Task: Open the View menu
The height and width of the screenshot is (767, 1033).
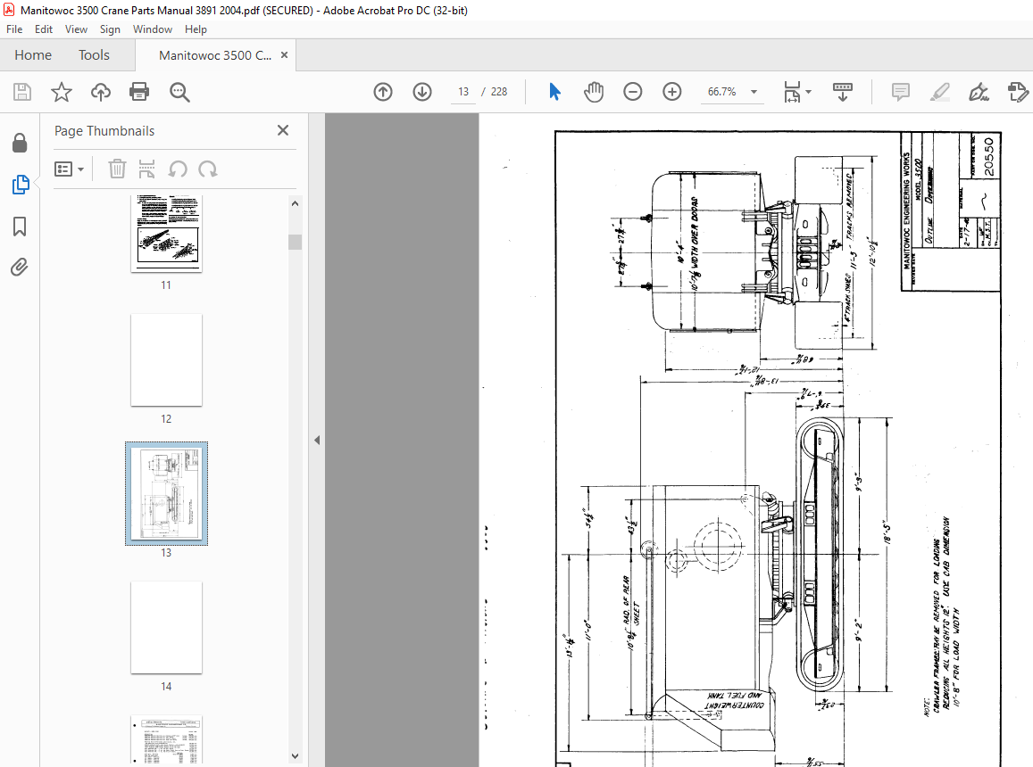Action: [76, 29]
